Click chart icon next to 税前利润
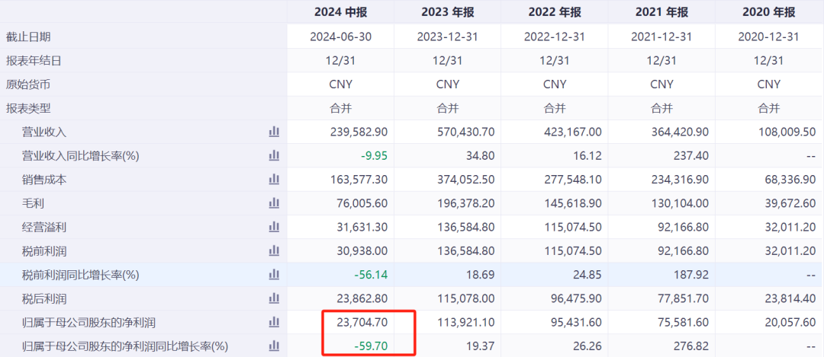This screenshot has width=824, height=357. tap(274, 251)
